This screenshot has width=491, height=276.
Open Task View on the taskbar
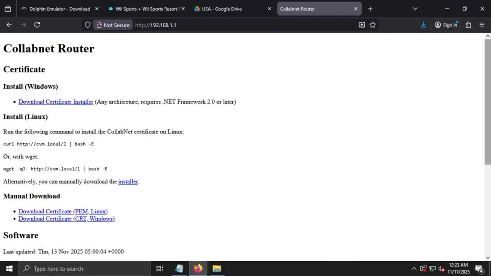pos(160,268)
